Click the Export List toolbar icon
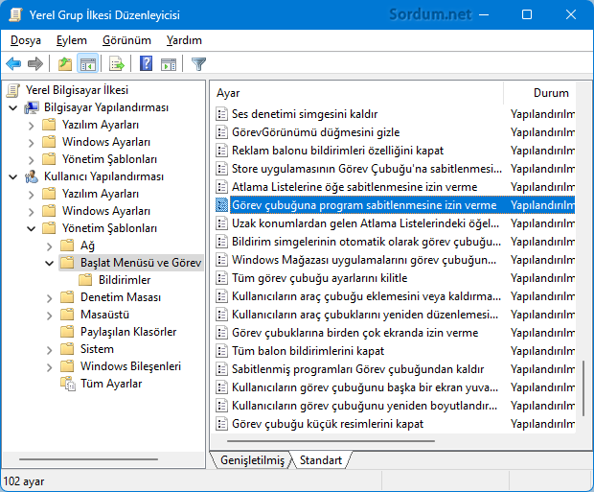This screenshot has height=492, width=594. pyautogui.click(x=117, y=63)
